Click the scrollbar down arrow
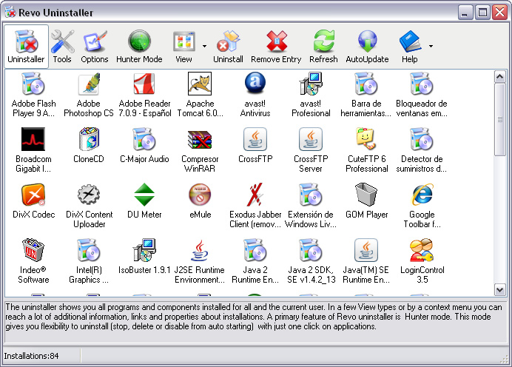 pyautogui.click(x=500, y=289)
